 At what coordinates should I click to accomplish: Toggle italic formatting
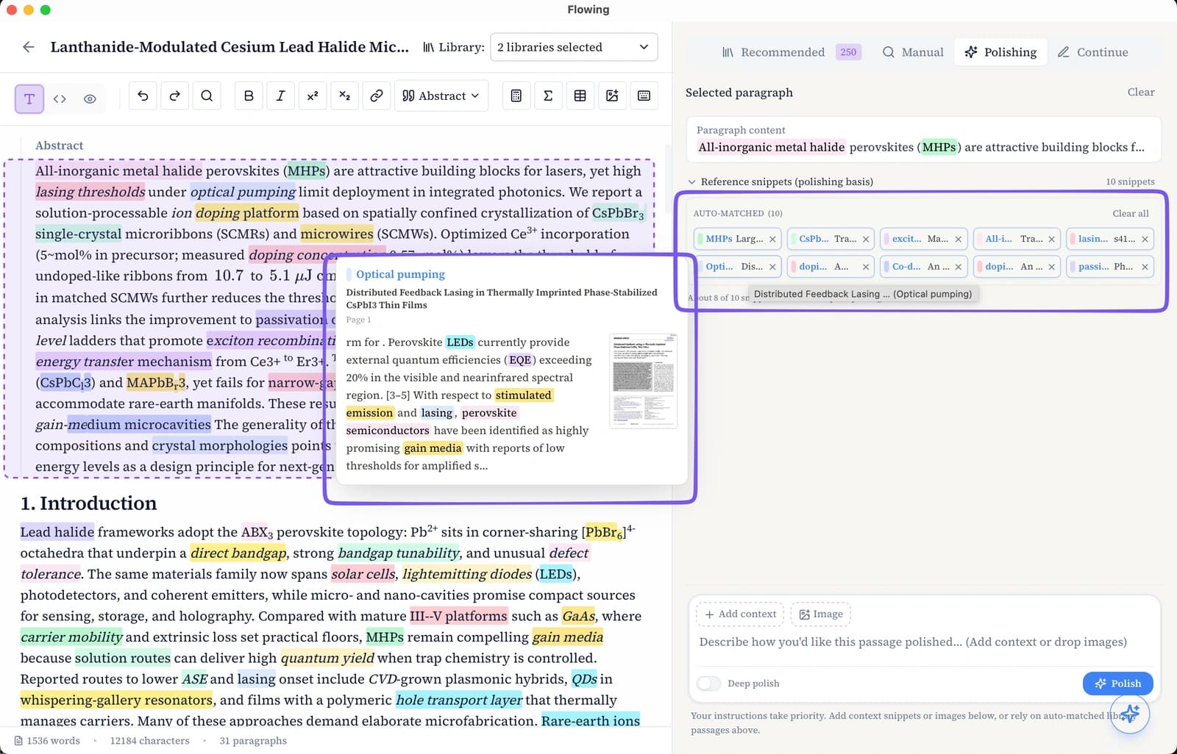coord(280,96)
